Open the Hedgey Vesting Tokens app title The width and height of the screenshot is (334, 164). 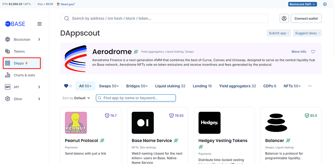click(223, 141)
